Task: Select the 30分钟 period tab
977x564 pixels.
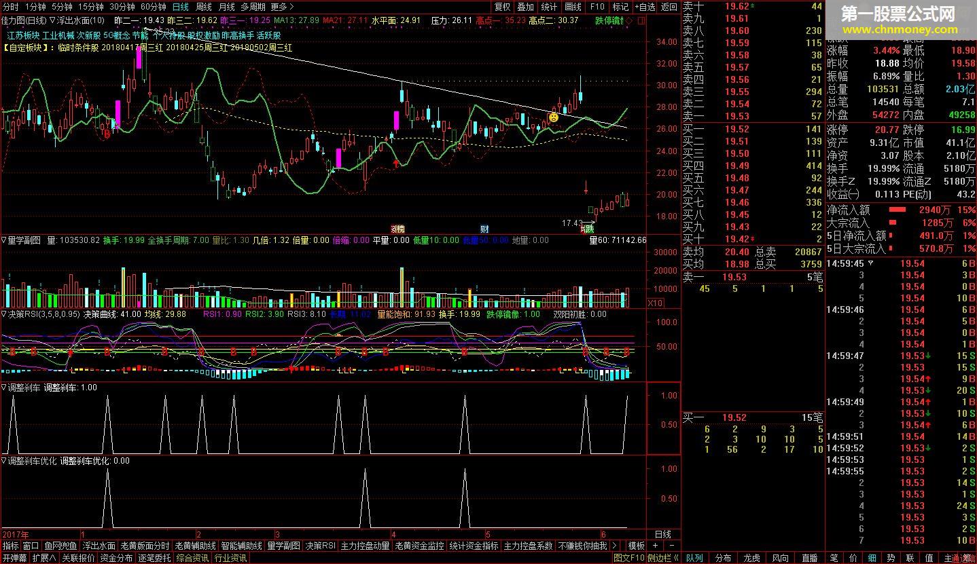Action: 122,7
